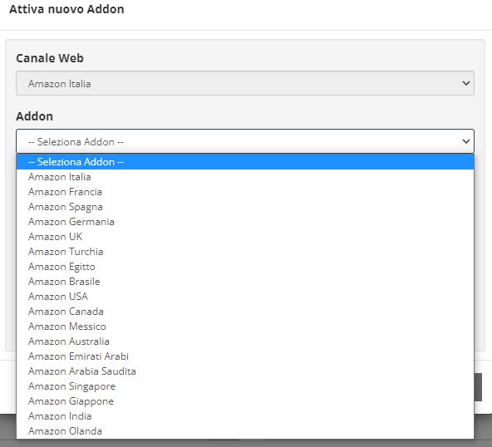Select Amazon Turchia entry
This screenshot has height=447, width=492.
coord(244,252)
